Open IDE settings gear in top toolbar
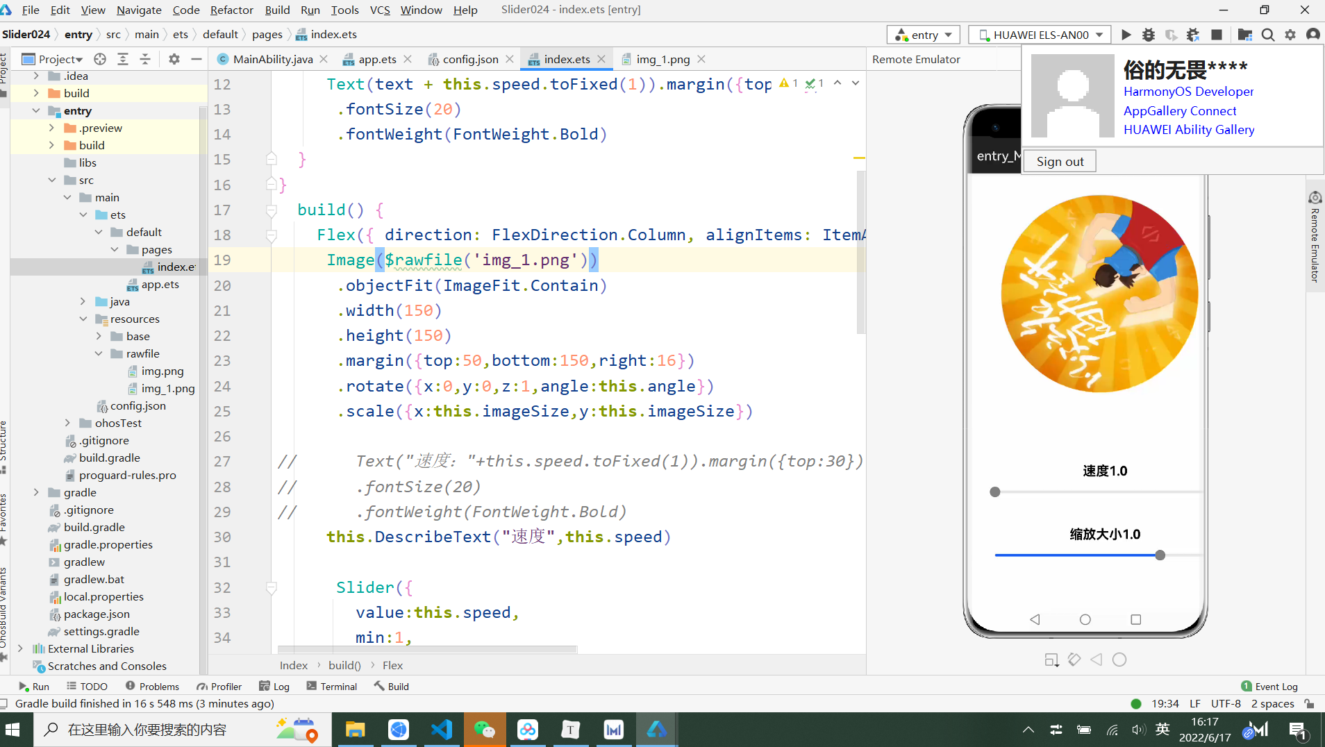The height and width of the screenshot is (747, 1325). [1290, 35]
